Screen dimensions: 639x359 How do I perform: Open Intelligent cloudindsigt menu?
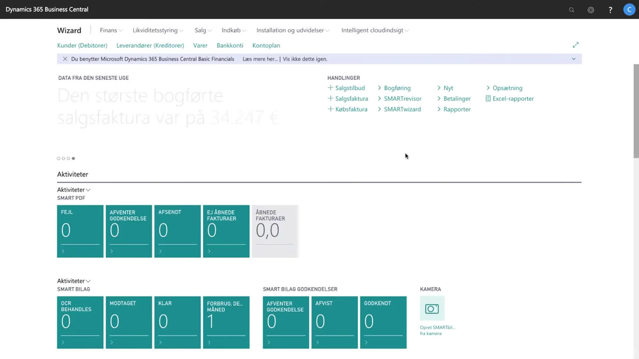tap(375, 30)
